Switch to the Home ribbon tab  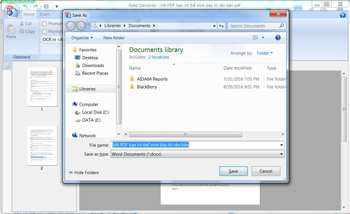(29, 14)
